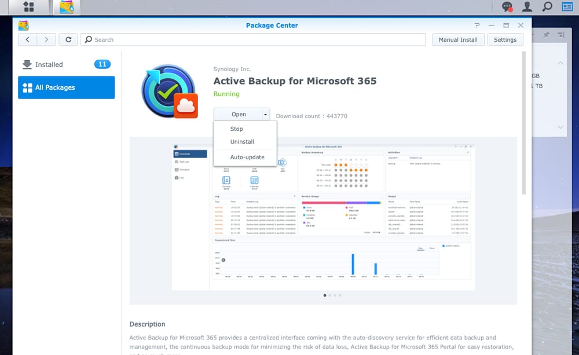Open the DSM Main Menu grid icon
Viewport: 579px width, 355px height.
click(x=28, y=6)
